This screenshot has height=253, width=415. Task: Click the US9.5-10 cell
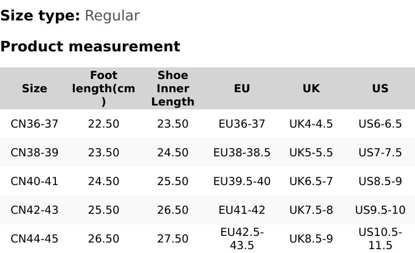380,210
